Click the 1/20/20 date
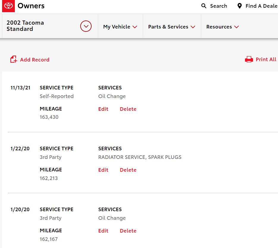Viewport: 278px width, 248px height. click(x=20, y=210)
